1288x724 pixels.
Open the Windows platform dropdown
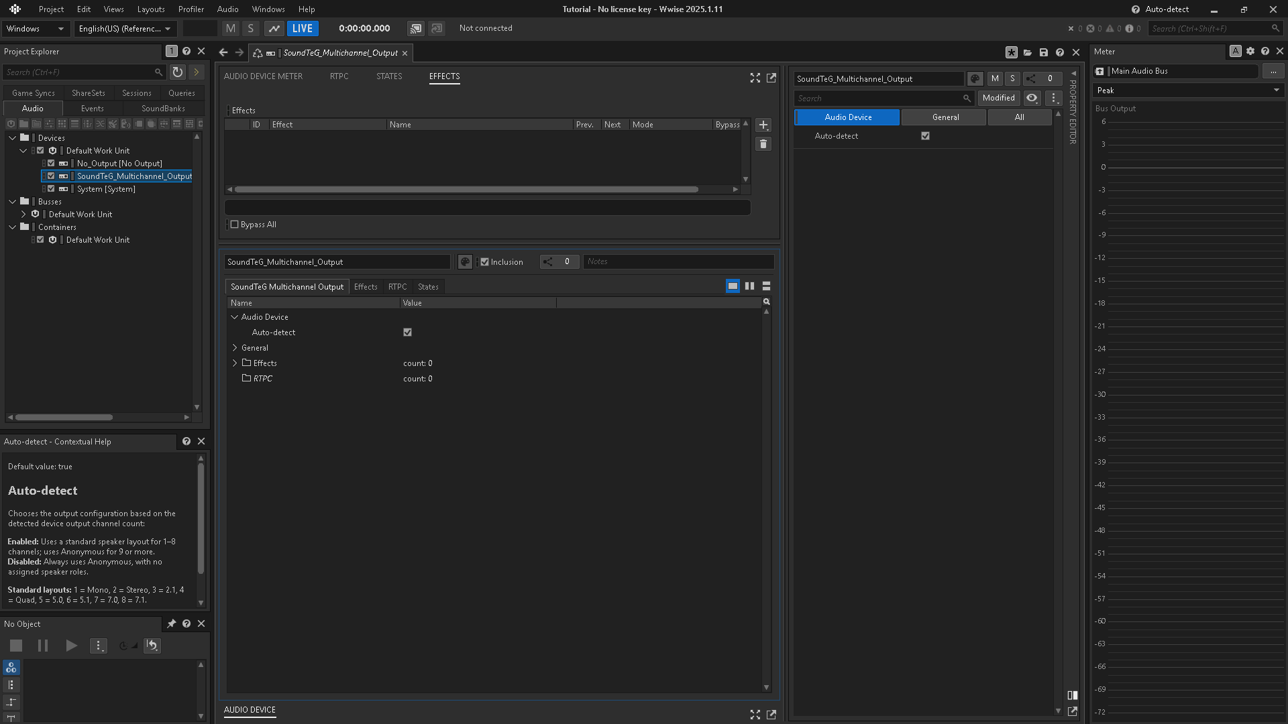click(x=36, y=29)
